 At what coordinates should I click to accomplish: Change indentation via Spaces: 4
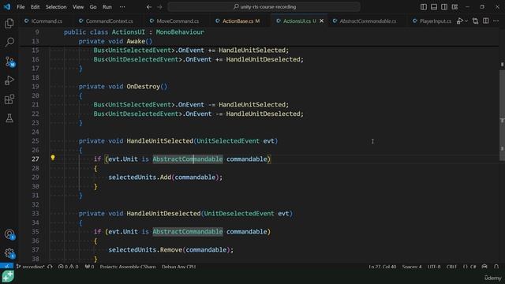[412, 267]
